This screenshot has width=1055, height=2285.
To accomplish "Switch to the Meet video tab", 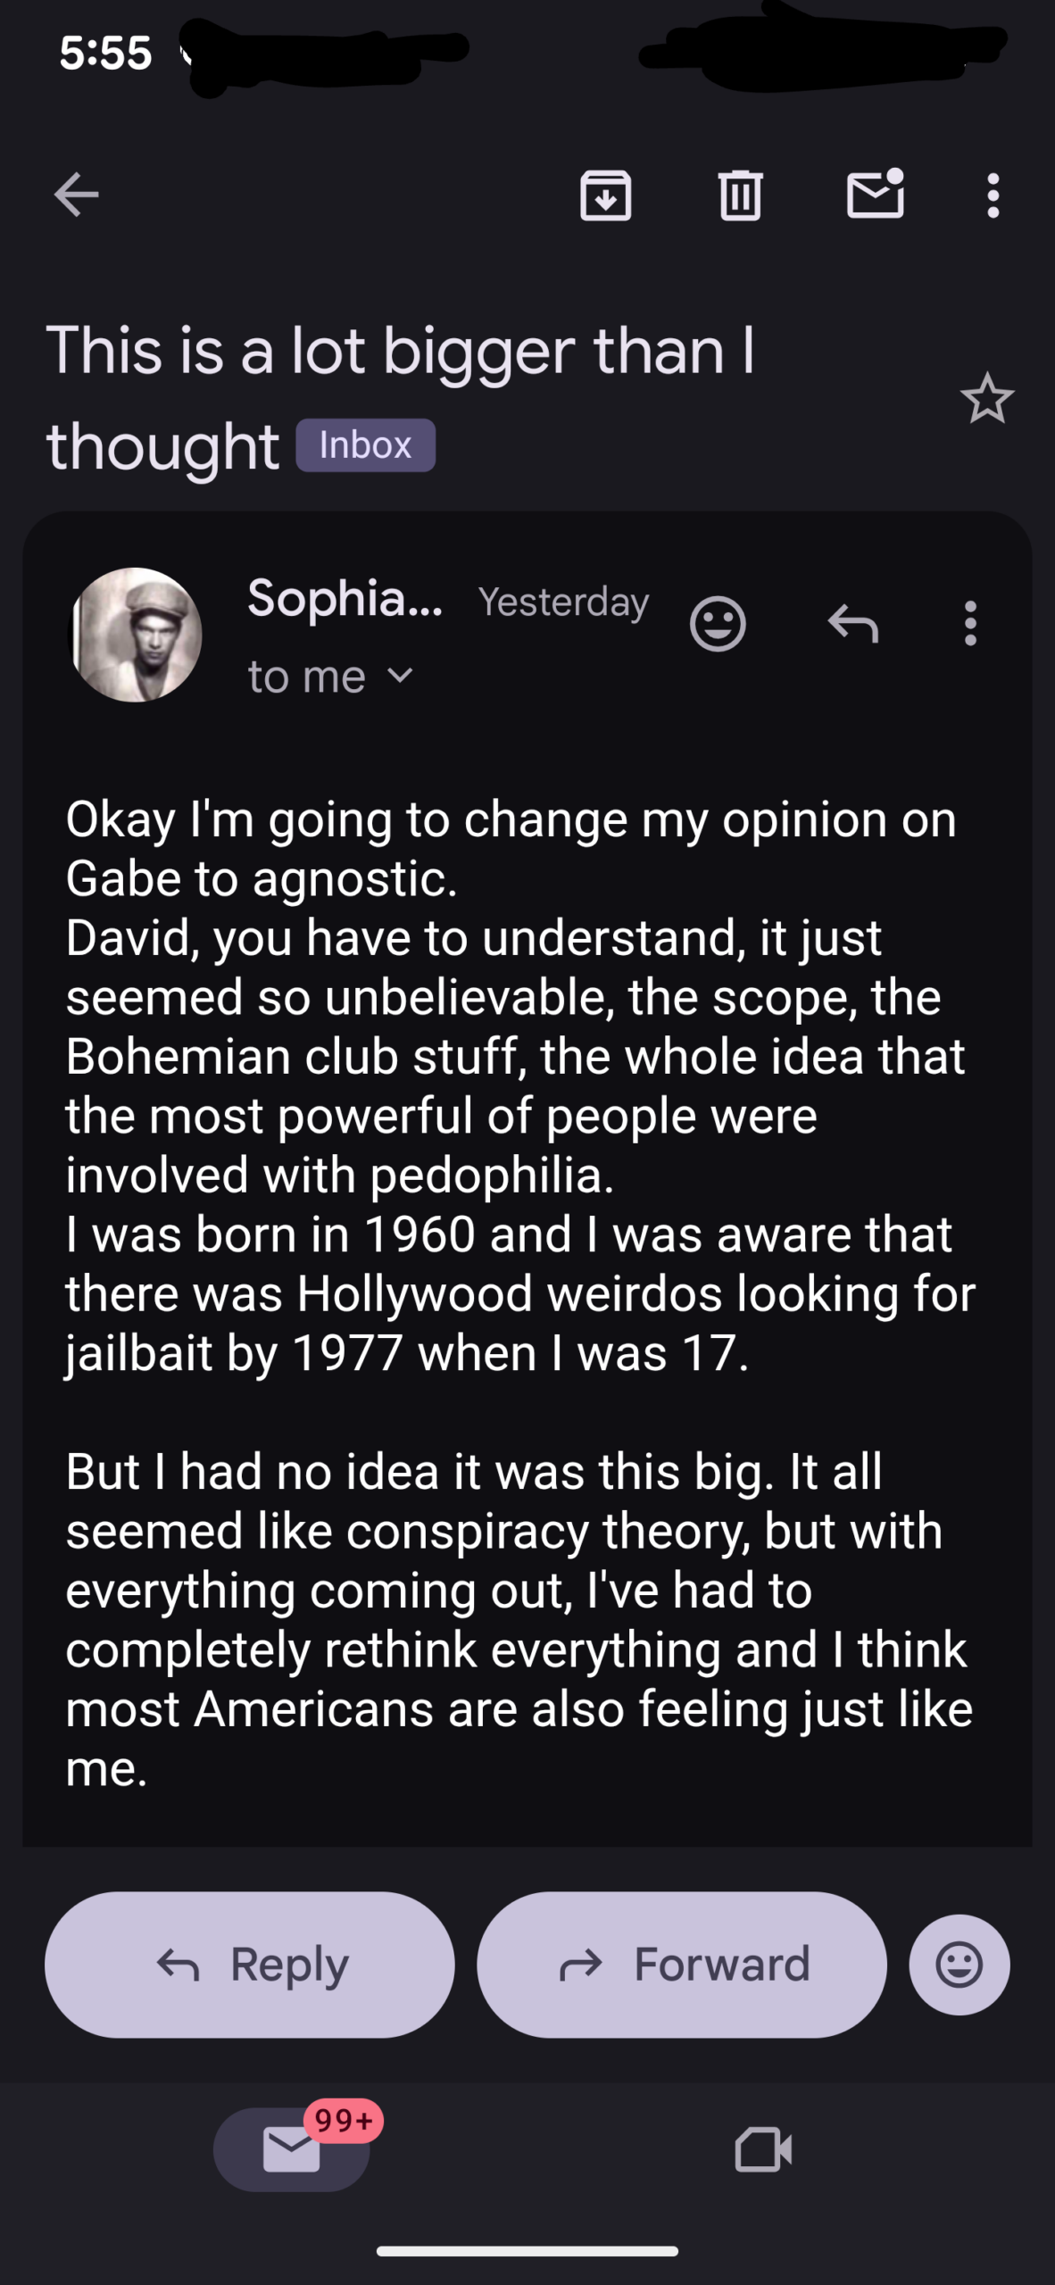I will (x=763, y=2148).
